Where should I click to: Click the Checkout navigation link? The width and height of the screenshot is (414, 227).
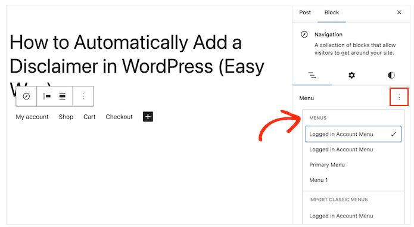tap(119, 117)
